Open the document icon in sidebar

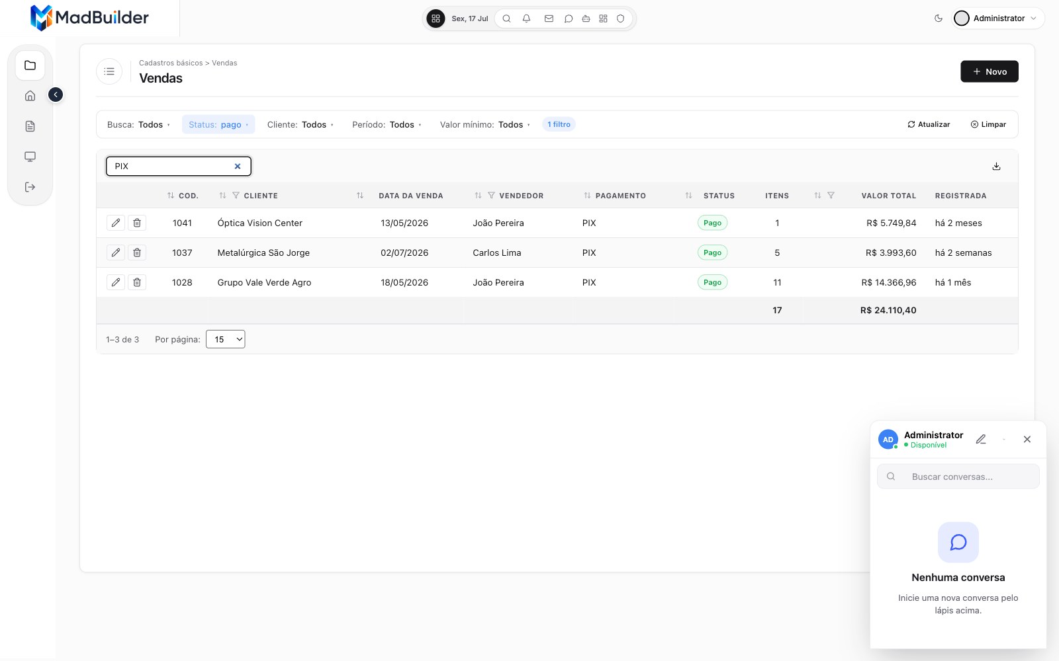pos(30,126)
